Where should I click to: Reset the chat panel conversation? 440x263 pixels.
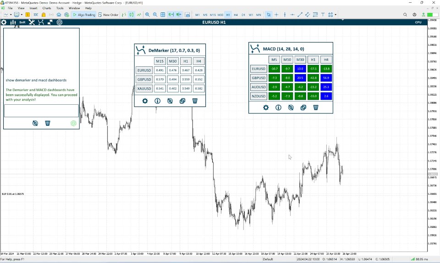[35, 123]
